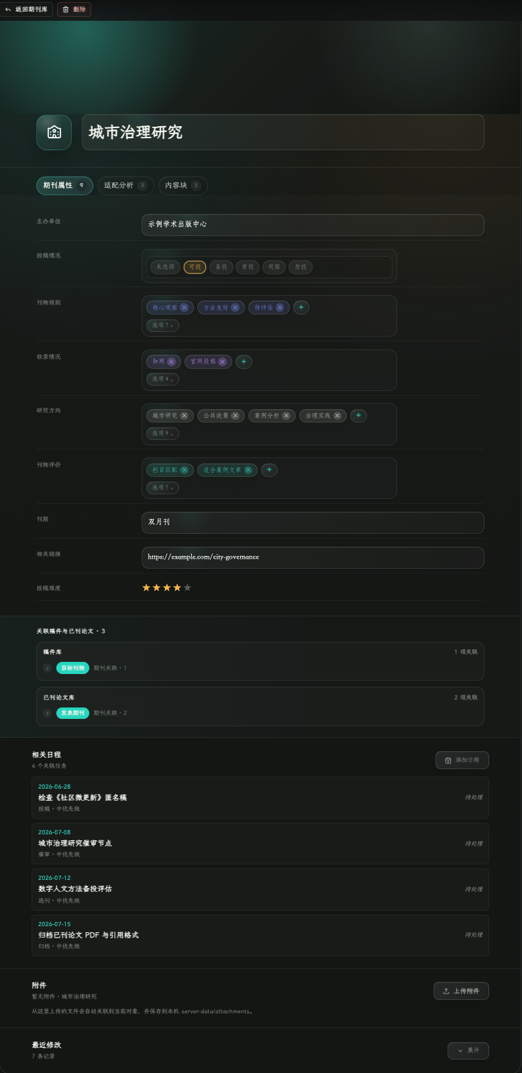The width and height of the screenshot is (522, 1073).
Task: Click the calendar icon on 添加日程
Action: 448,760
